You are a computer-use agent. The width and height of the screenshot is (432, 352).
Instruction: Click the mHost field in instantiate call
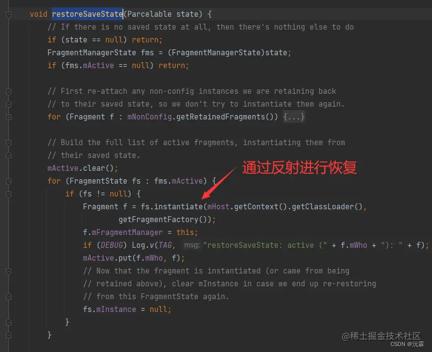click(x=218, y=206)
